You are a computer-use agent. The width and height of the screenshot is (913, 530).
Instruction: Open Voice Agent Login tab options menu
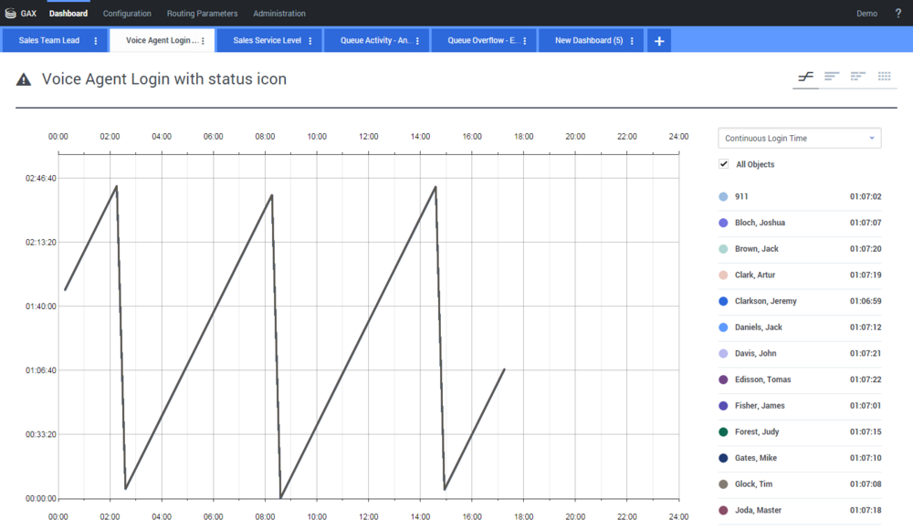pyautogui.click(x=203, y=41)
